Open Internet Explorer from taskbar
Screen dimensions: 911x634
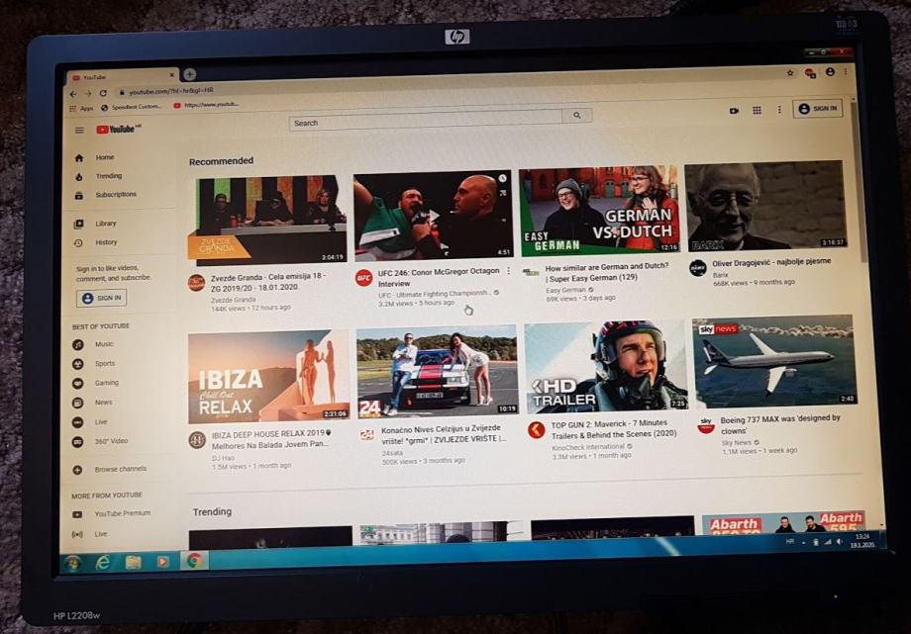pyautogui.click(x=103, y=562)
